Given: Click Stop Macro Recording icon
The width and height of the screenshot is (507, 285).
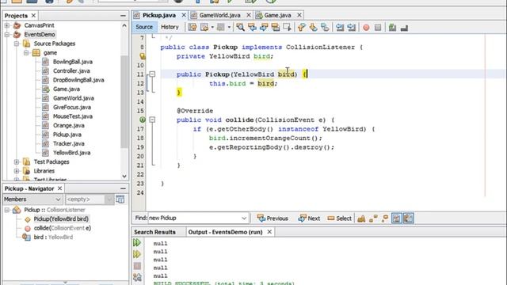Looking at the screenshot, I should point(378,28).
